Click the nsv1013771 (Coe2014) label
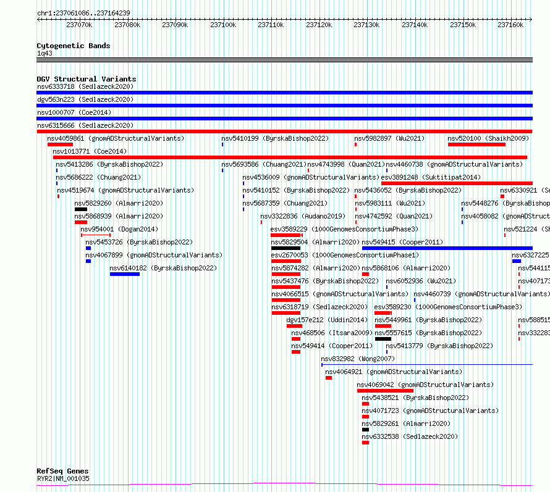The width and height of the screenshot is (550, 492). [x=90, y=151]
